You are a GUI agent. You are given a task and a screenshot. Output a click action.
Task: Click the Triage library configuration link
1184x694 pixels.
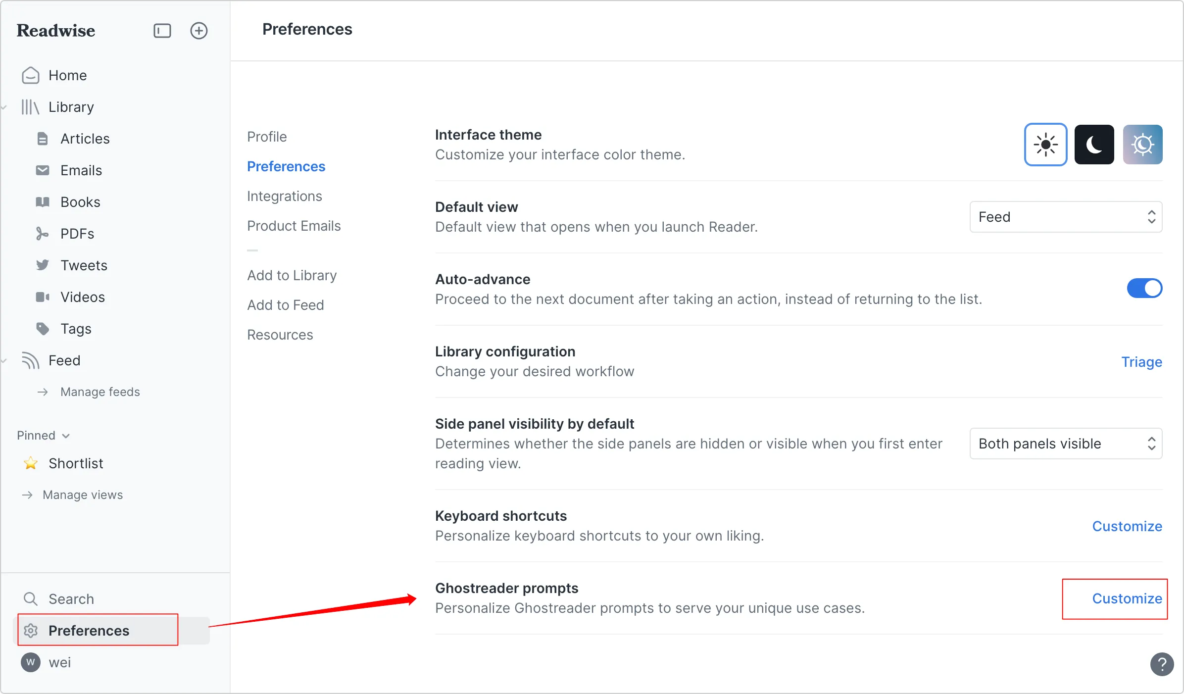coord(1141,362)
